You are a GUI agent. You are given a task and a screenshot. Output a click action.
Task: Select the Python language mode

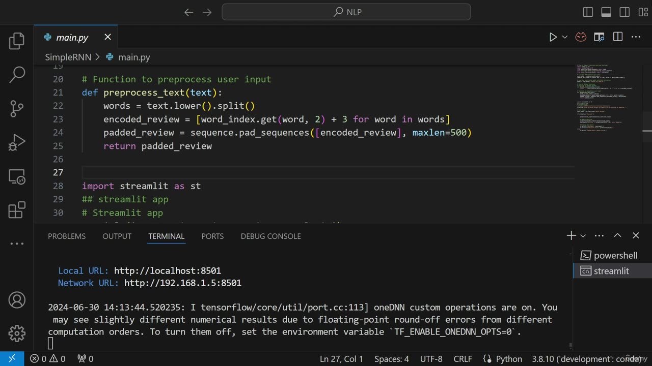509,359
